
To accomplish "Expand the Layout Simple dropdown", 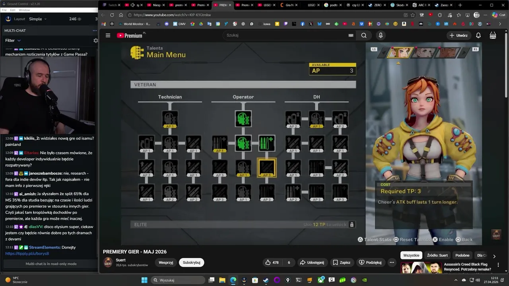I will (x=38, y=19).
